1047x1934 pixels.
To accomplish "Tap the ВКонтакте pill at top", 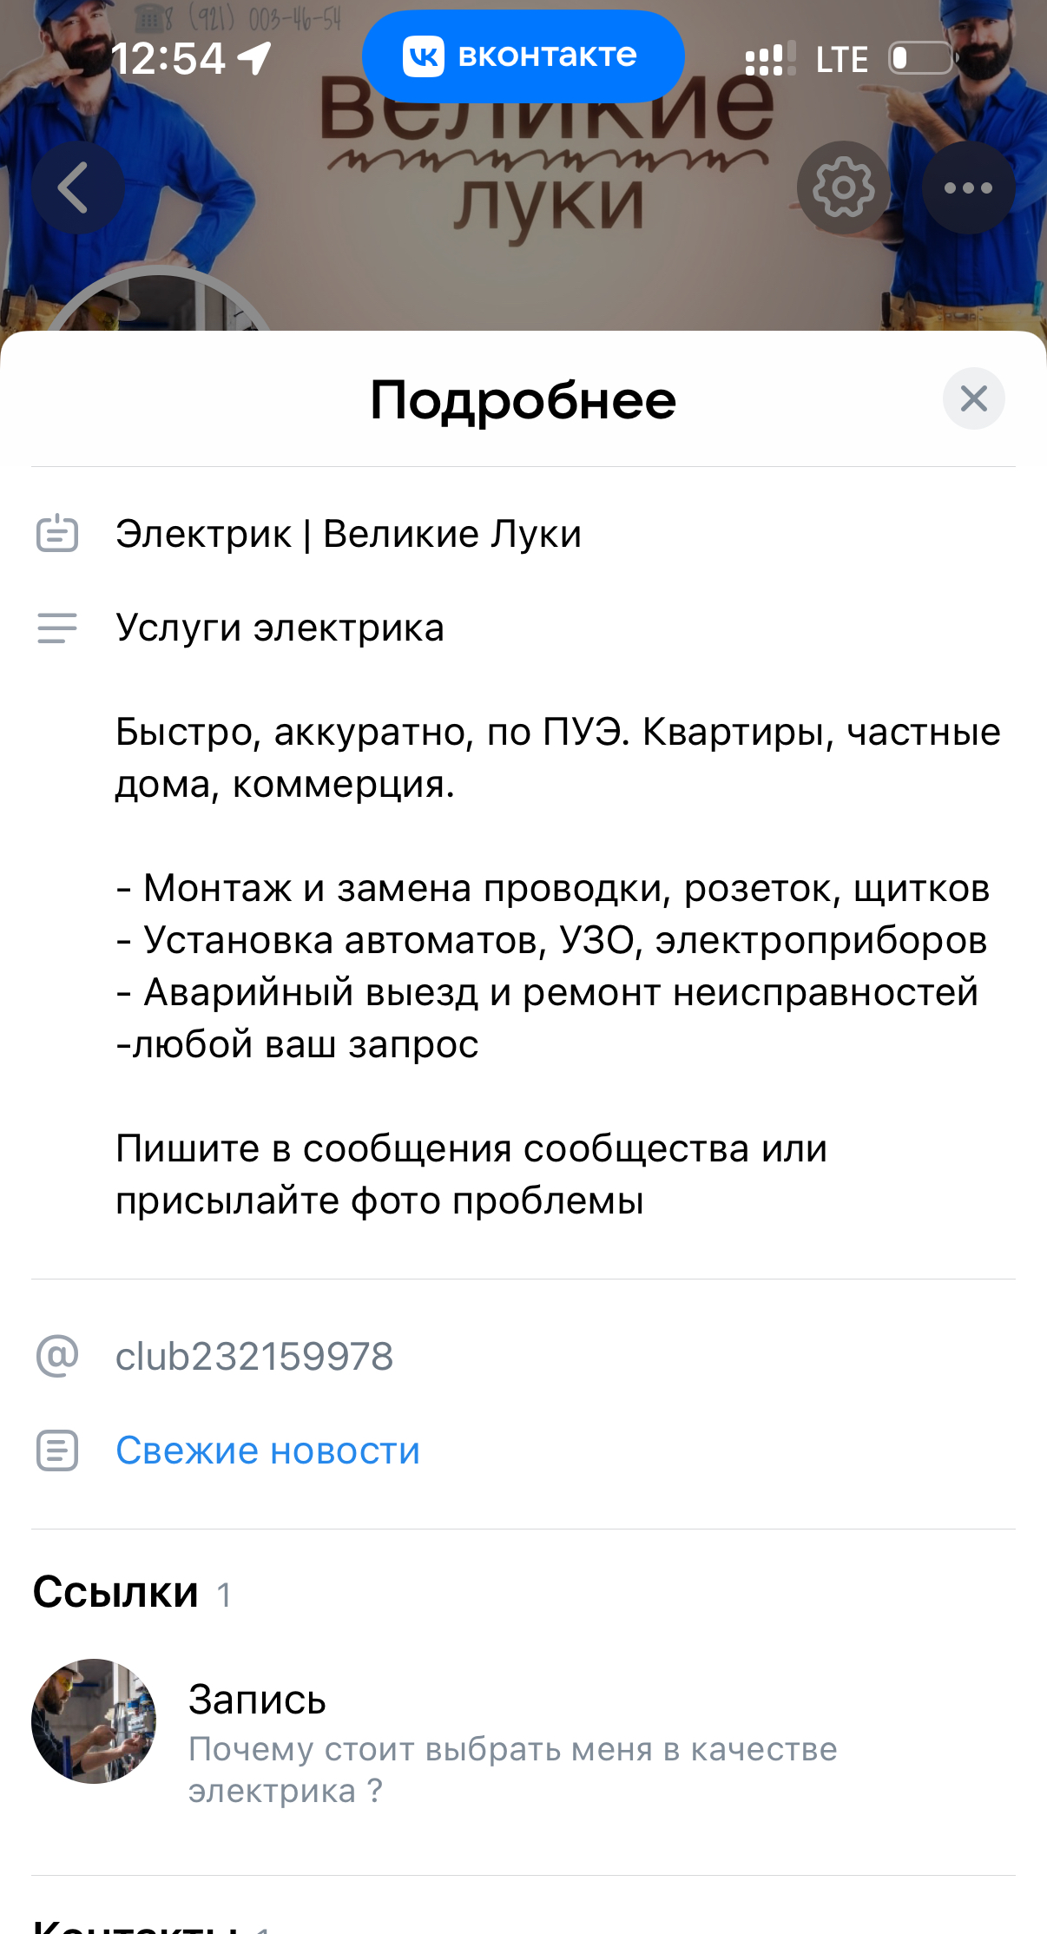I will pyautogui.click(x=523, y=56).
